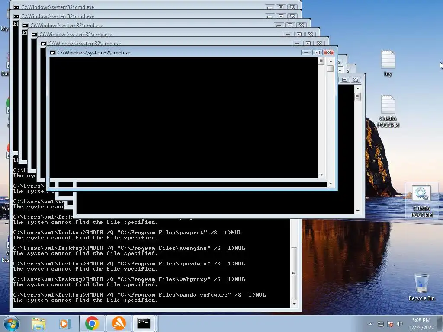Click the front cmd window's scroll-up arrow
This screenshot has width=443, height=332.
(x=330, y=61)
